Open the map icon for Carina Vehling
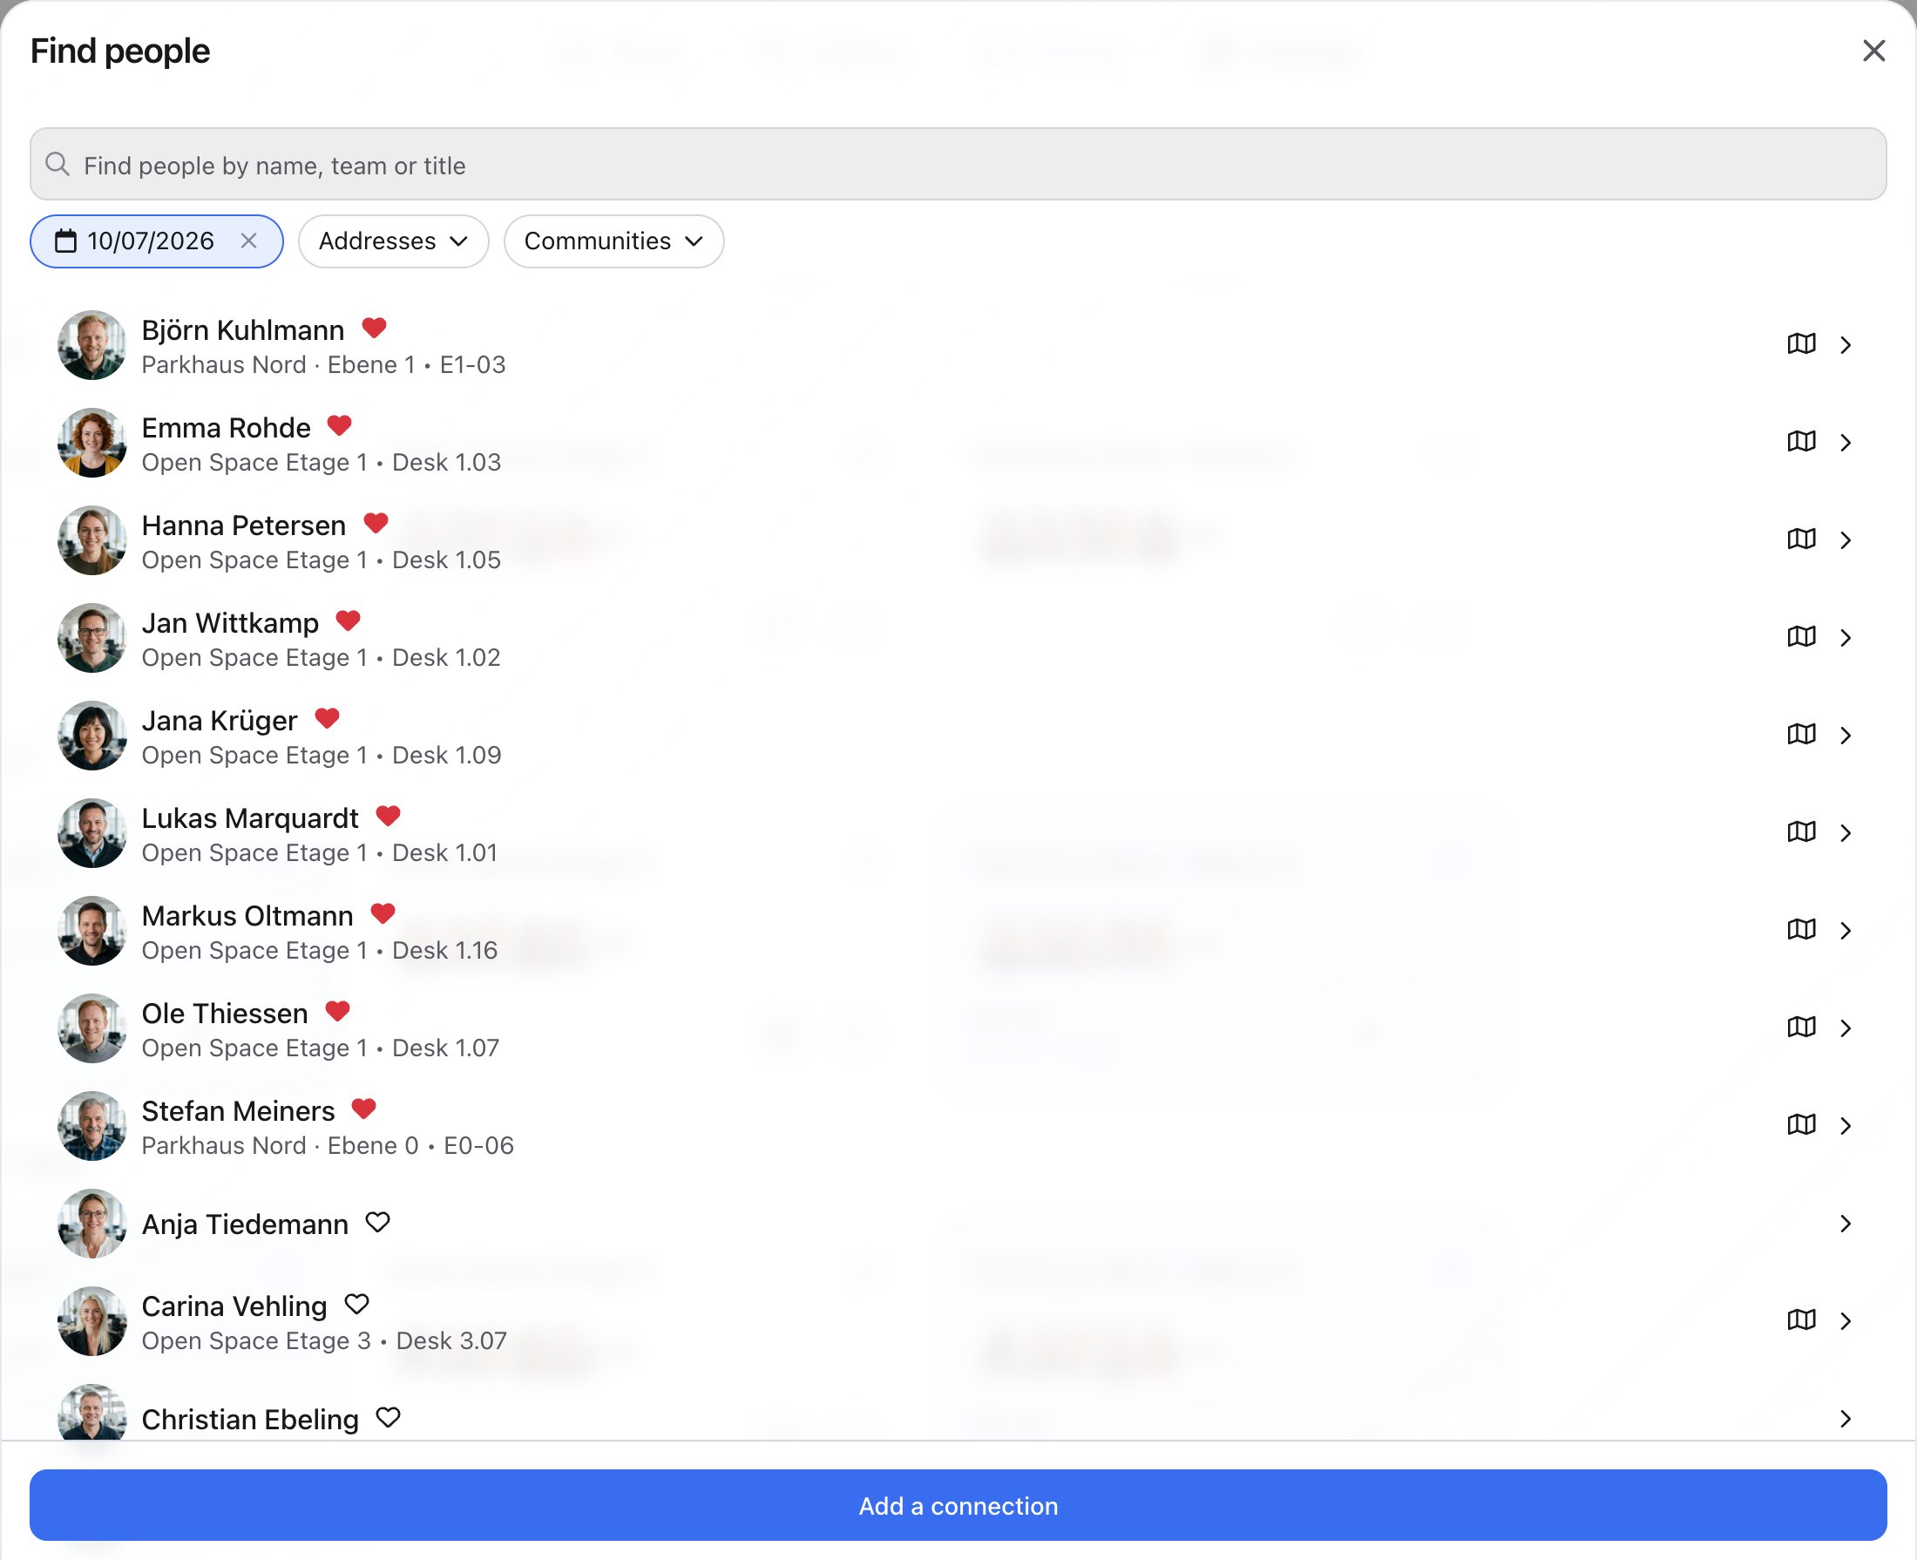 click(1801, 1320)
